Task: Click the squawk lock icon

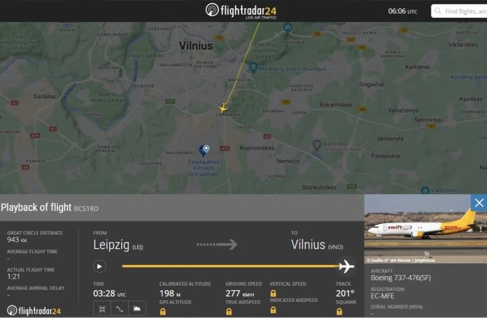Action: [339, 312]
